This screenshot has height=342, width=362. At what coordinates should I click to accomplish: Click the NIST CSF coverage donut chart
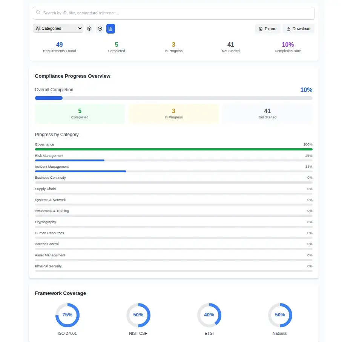[138, 315]
